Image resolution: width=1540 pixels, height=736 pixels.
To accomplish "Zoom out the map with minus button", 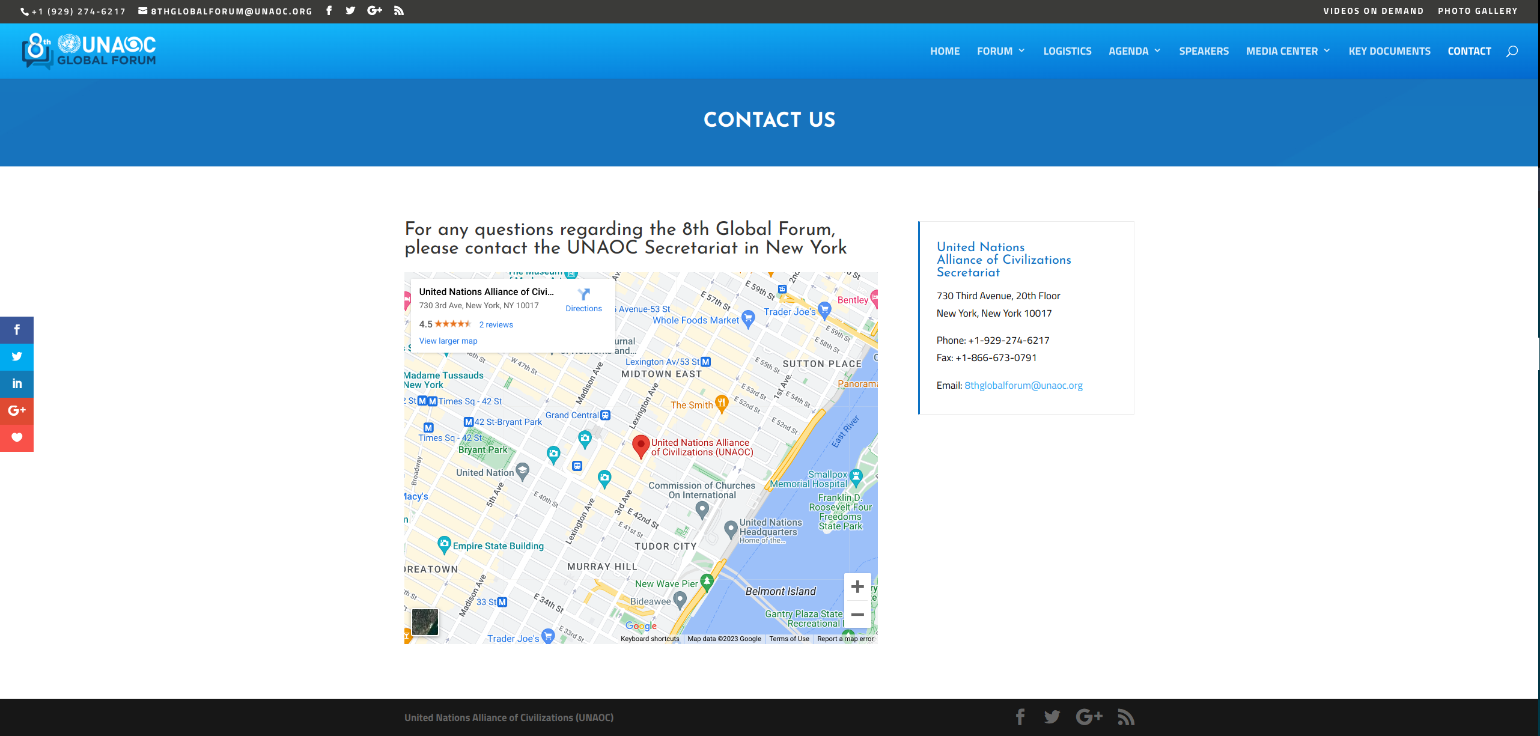I will [x=857, y=614].
